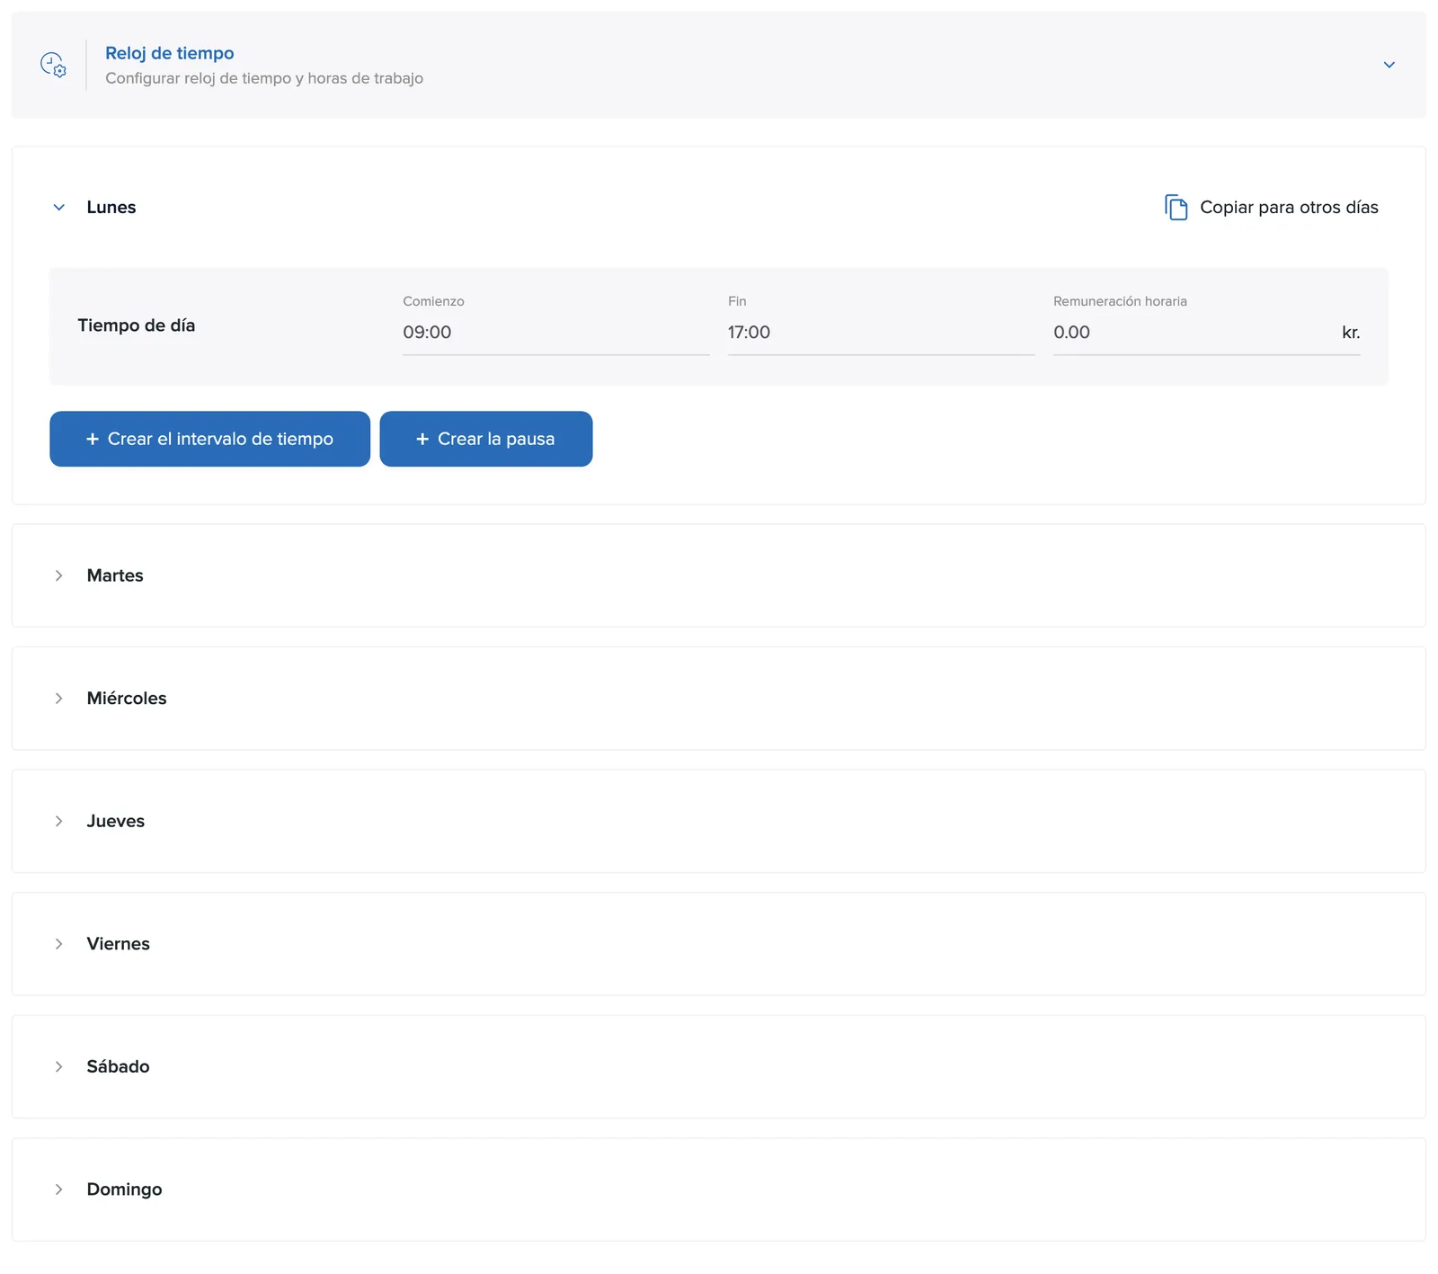The height and width of the screenshot is (1274, 1438).
Task: Click plus icon on Crear el intervalo
Action: coord(93,439)
